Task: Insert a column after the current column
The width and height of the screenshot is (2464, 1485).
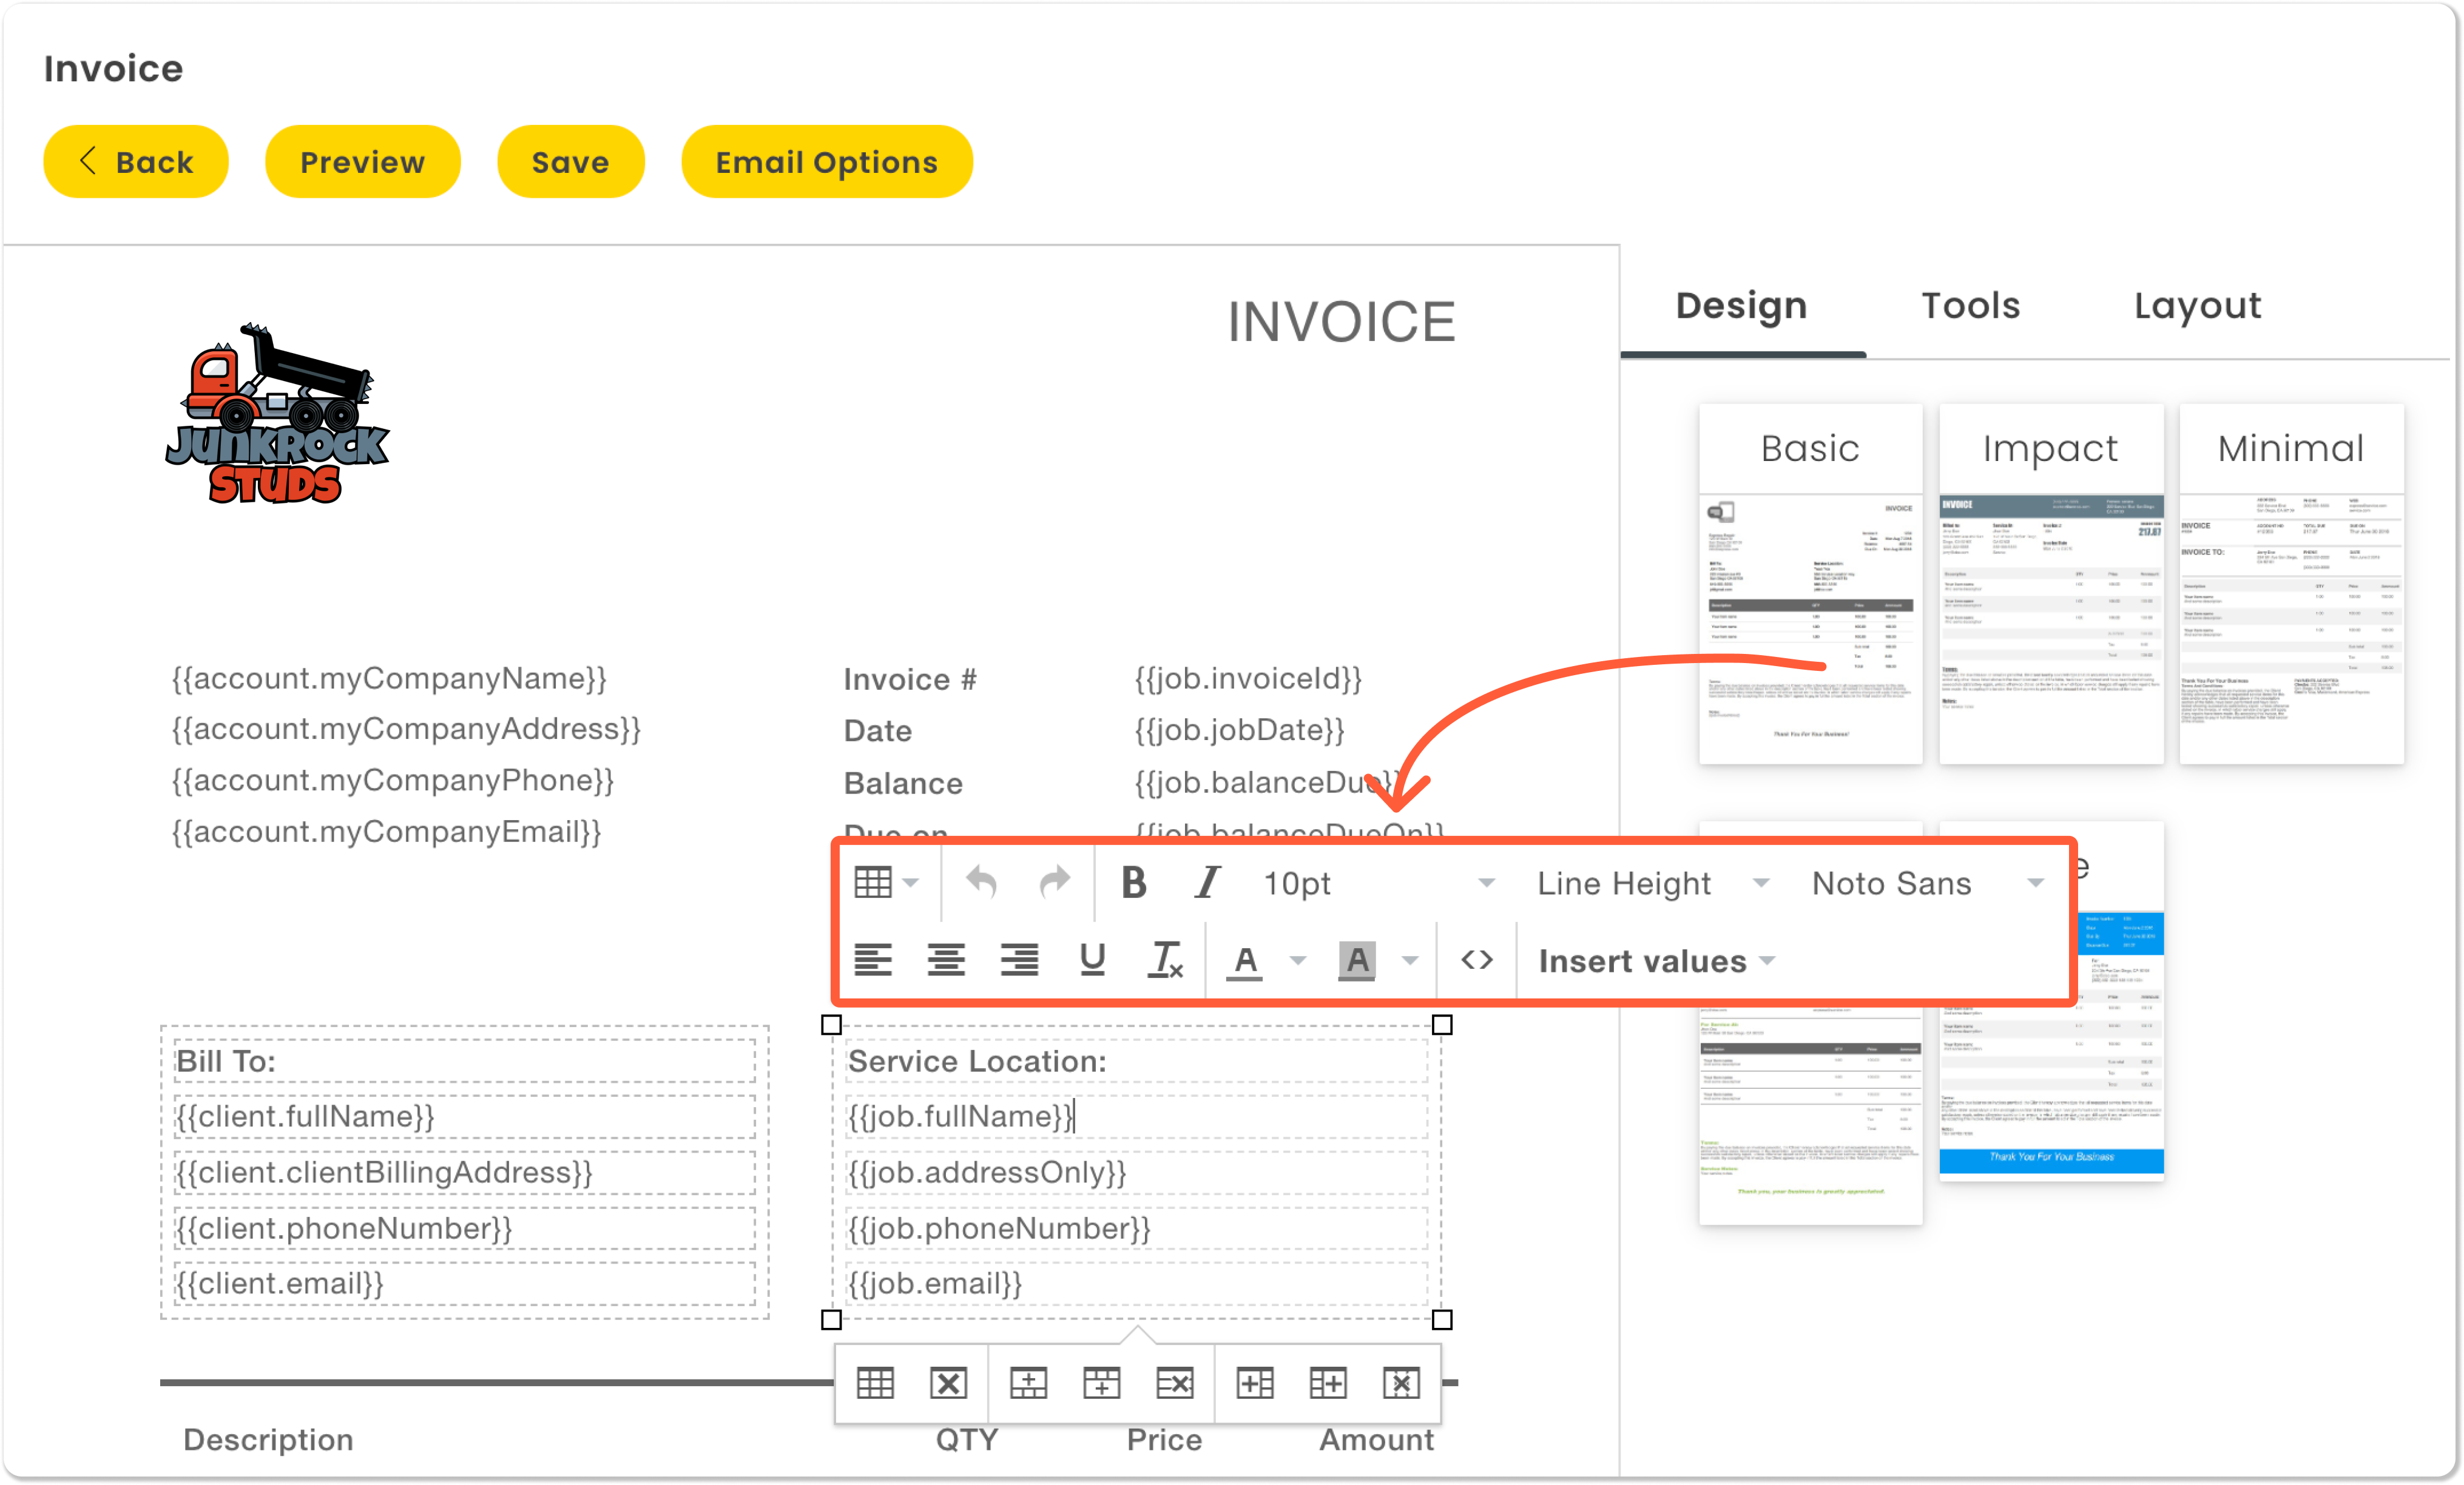Action: (x=1328, y=1383)
